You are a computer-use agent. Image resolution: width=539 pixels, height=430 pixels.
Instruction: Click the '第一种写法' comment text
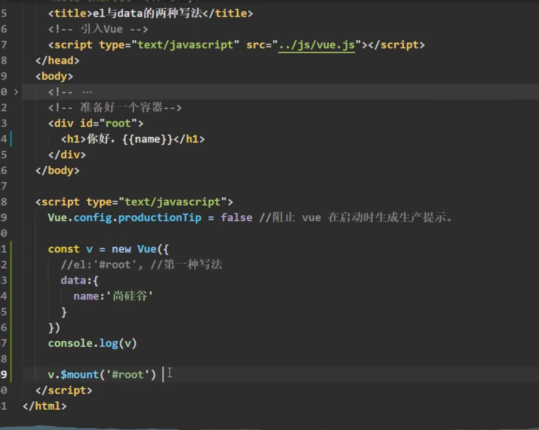(x=186, y=265)
